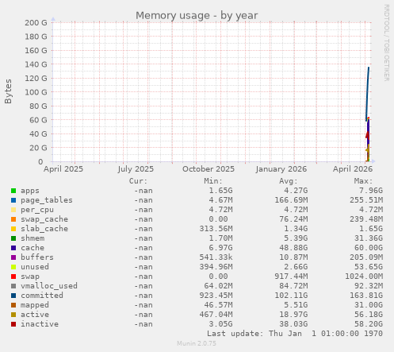394x352 pixels.
Task: Click the 'Cur:' column header
Action: coord(138,181)
